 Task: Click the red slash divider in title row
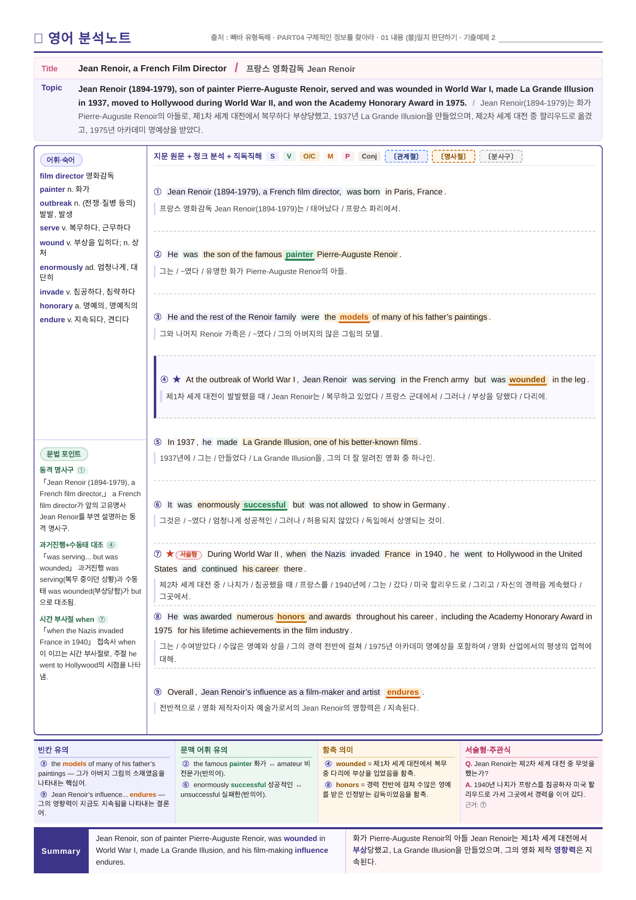click(236, 68)
